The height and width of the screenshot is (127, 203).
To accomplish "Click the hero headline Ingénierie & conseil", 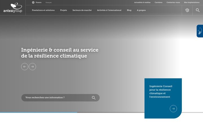I will 60,53.
